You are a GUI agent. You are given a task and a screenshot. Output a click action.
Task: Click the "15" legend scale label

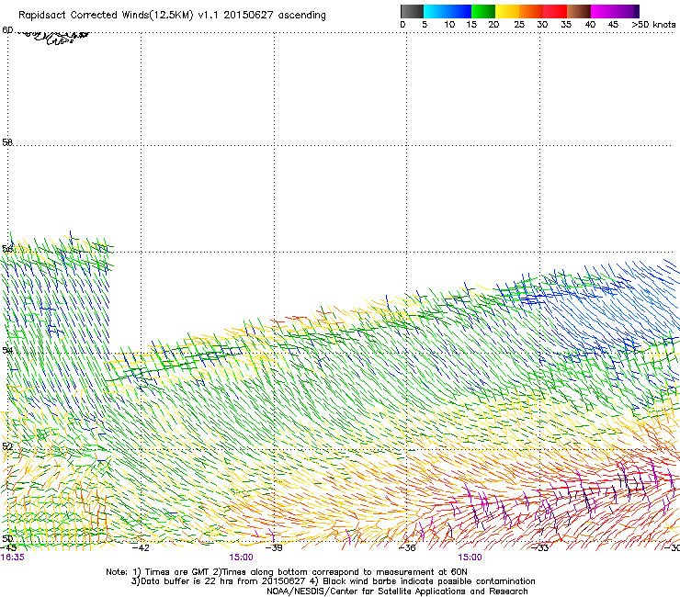(x=471, y=25)
